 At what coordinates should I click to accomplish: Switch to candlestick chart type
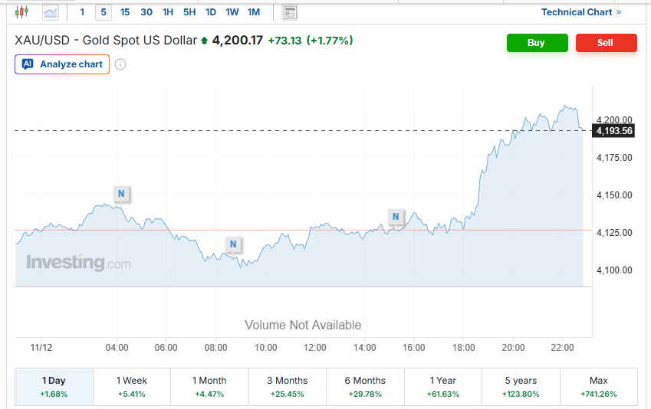click(21, 12)
